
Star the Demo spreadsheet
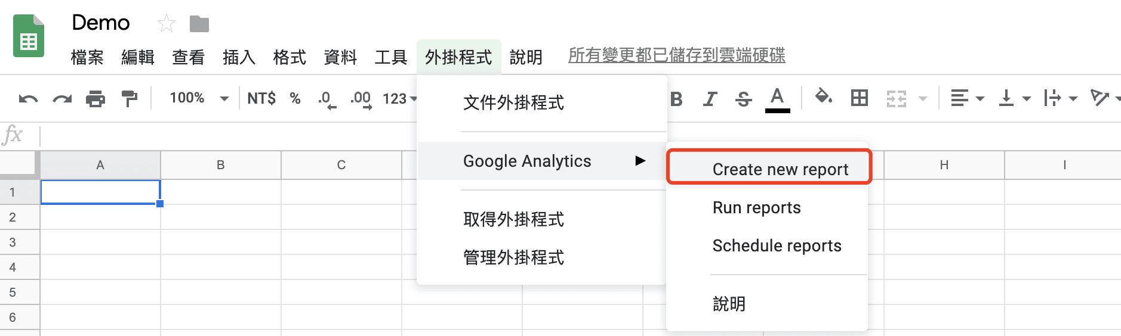tap(166, 24)
